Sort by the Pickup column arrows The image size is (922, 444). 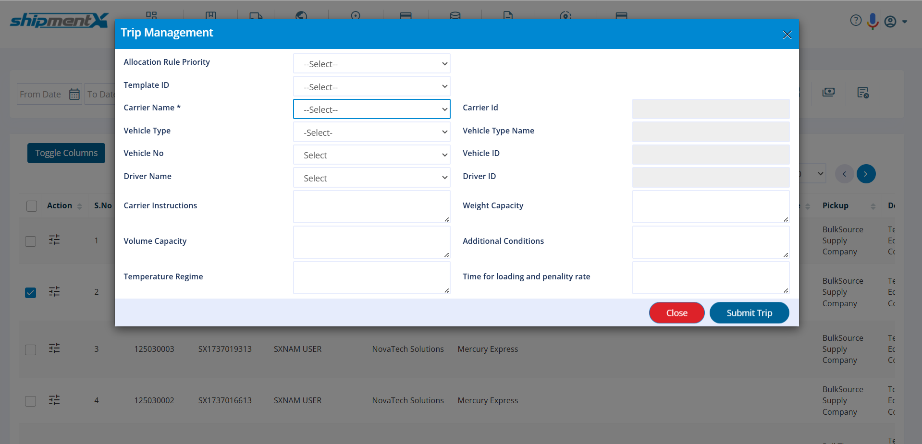pos(873,206)
